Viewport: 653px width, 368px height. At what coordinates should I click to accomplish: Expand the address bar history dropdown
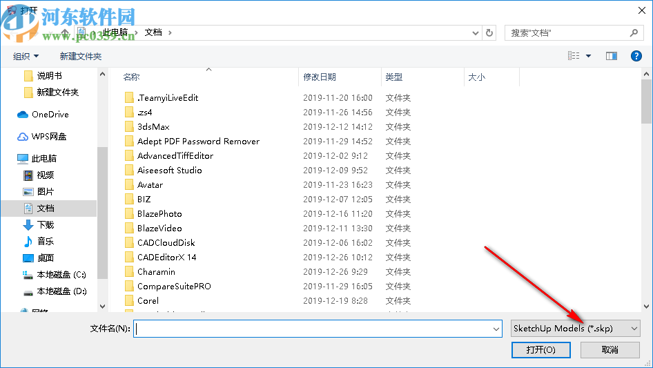(x=475, y=33)
